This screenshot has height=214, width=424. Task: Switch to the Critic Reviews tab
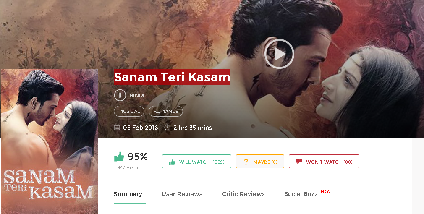243,194
